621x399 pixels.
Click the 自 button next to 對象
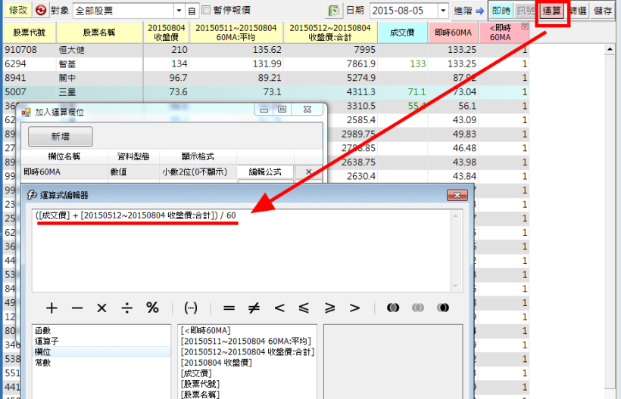click(192, 11)
